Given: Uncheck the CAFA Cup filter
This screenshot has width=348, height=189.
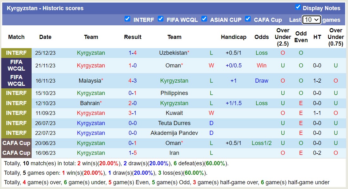Looking at the screenshot, I should (x=248, y=19).
